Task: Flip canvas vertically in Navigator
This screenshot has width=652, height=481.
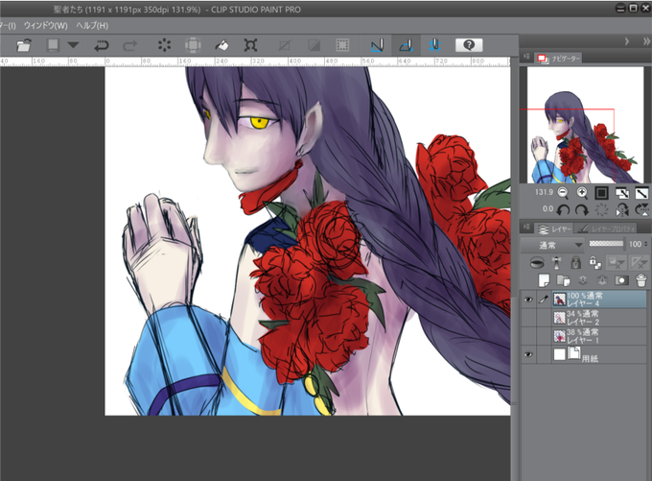Action: pyautogui.click(x=642, y=210)
